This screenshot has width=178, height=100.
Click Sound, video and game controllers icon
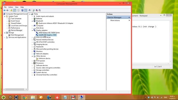click(34, 68)
